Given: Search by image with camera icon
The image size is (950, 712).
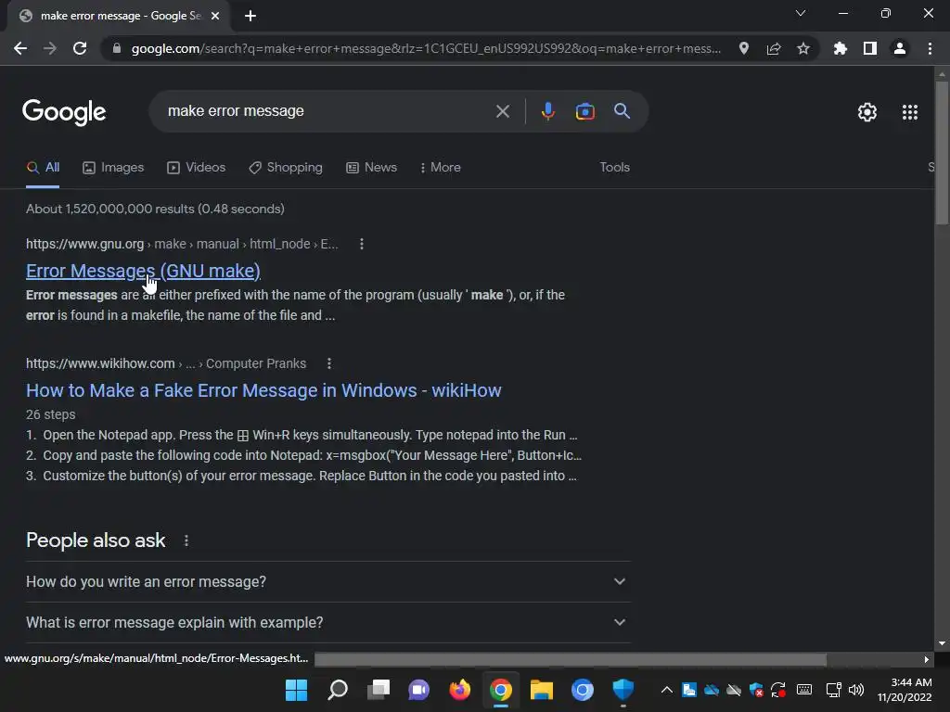Looking at the screenshot, I should click(x=584, y=111).
